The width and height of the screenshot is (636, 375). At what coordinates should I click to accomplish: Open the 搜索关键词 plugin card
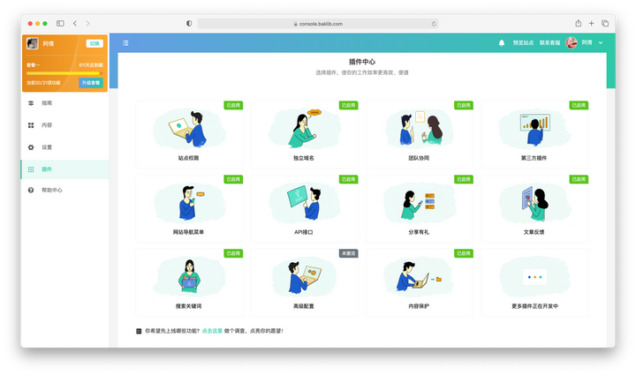189,282
